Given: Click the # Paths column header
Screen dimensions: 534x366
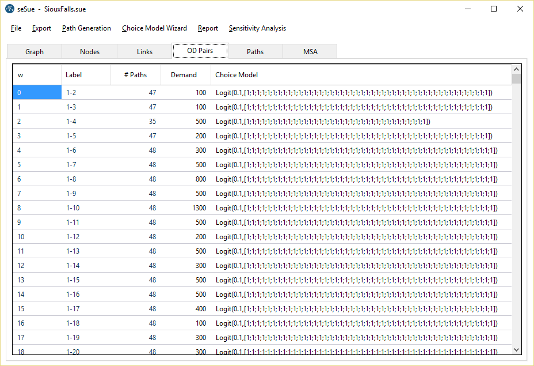Looking at the screenshot, I should click(x=135, y=74).
